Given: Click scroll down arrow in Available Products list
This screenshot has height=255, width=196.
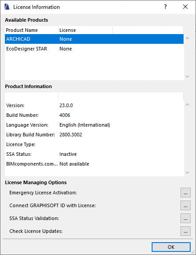Looking at the screenshot, I should click(x=188, y=76).
